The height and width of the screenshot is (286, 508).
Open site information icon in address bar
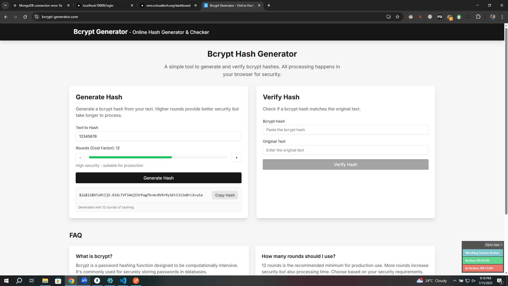pos(37,17)
